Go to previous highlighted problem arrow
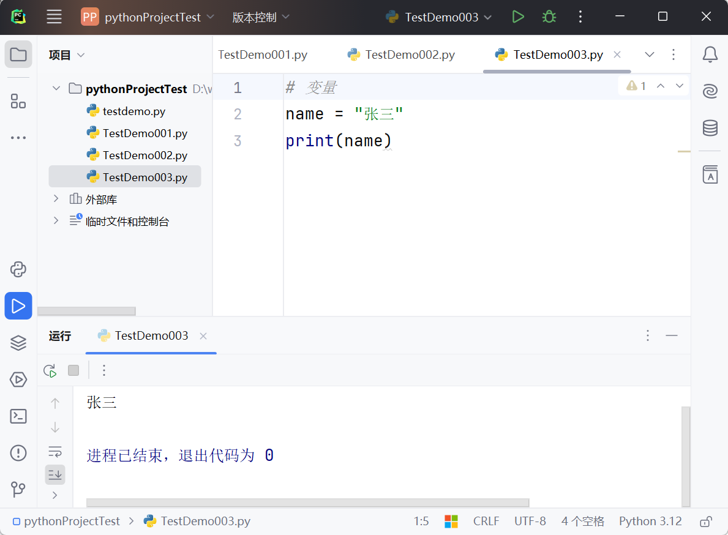This screenshot has width=728, height=535. [x=661, y=86]
